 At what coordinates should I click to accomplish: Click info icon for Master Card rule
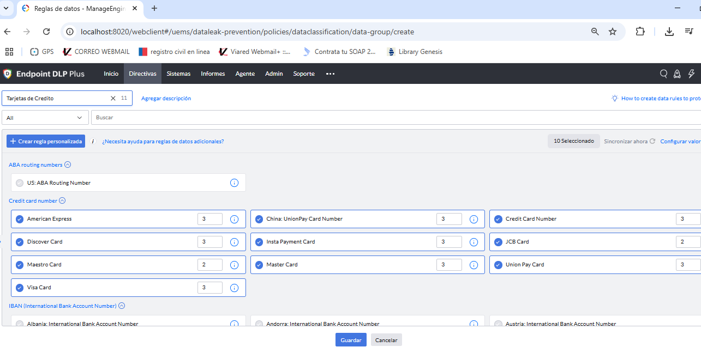[x=474, y=265]
